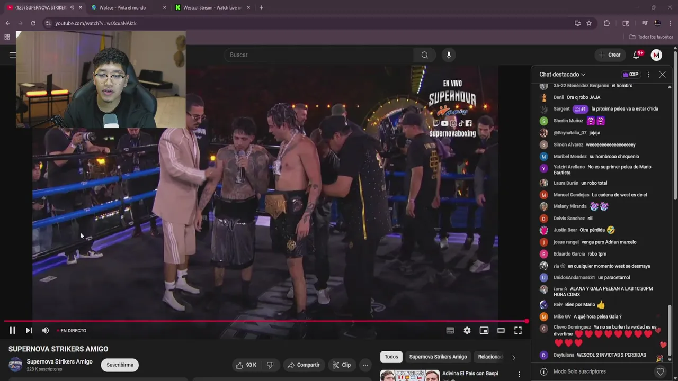Pause the live video
This screenshot has width=678, height=381.
pos(12,331)
